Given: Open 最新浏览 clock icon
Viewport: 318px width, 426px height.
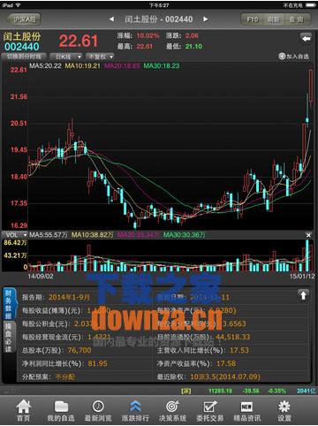Looking at the screenshot, I should (x=98, y=407).
